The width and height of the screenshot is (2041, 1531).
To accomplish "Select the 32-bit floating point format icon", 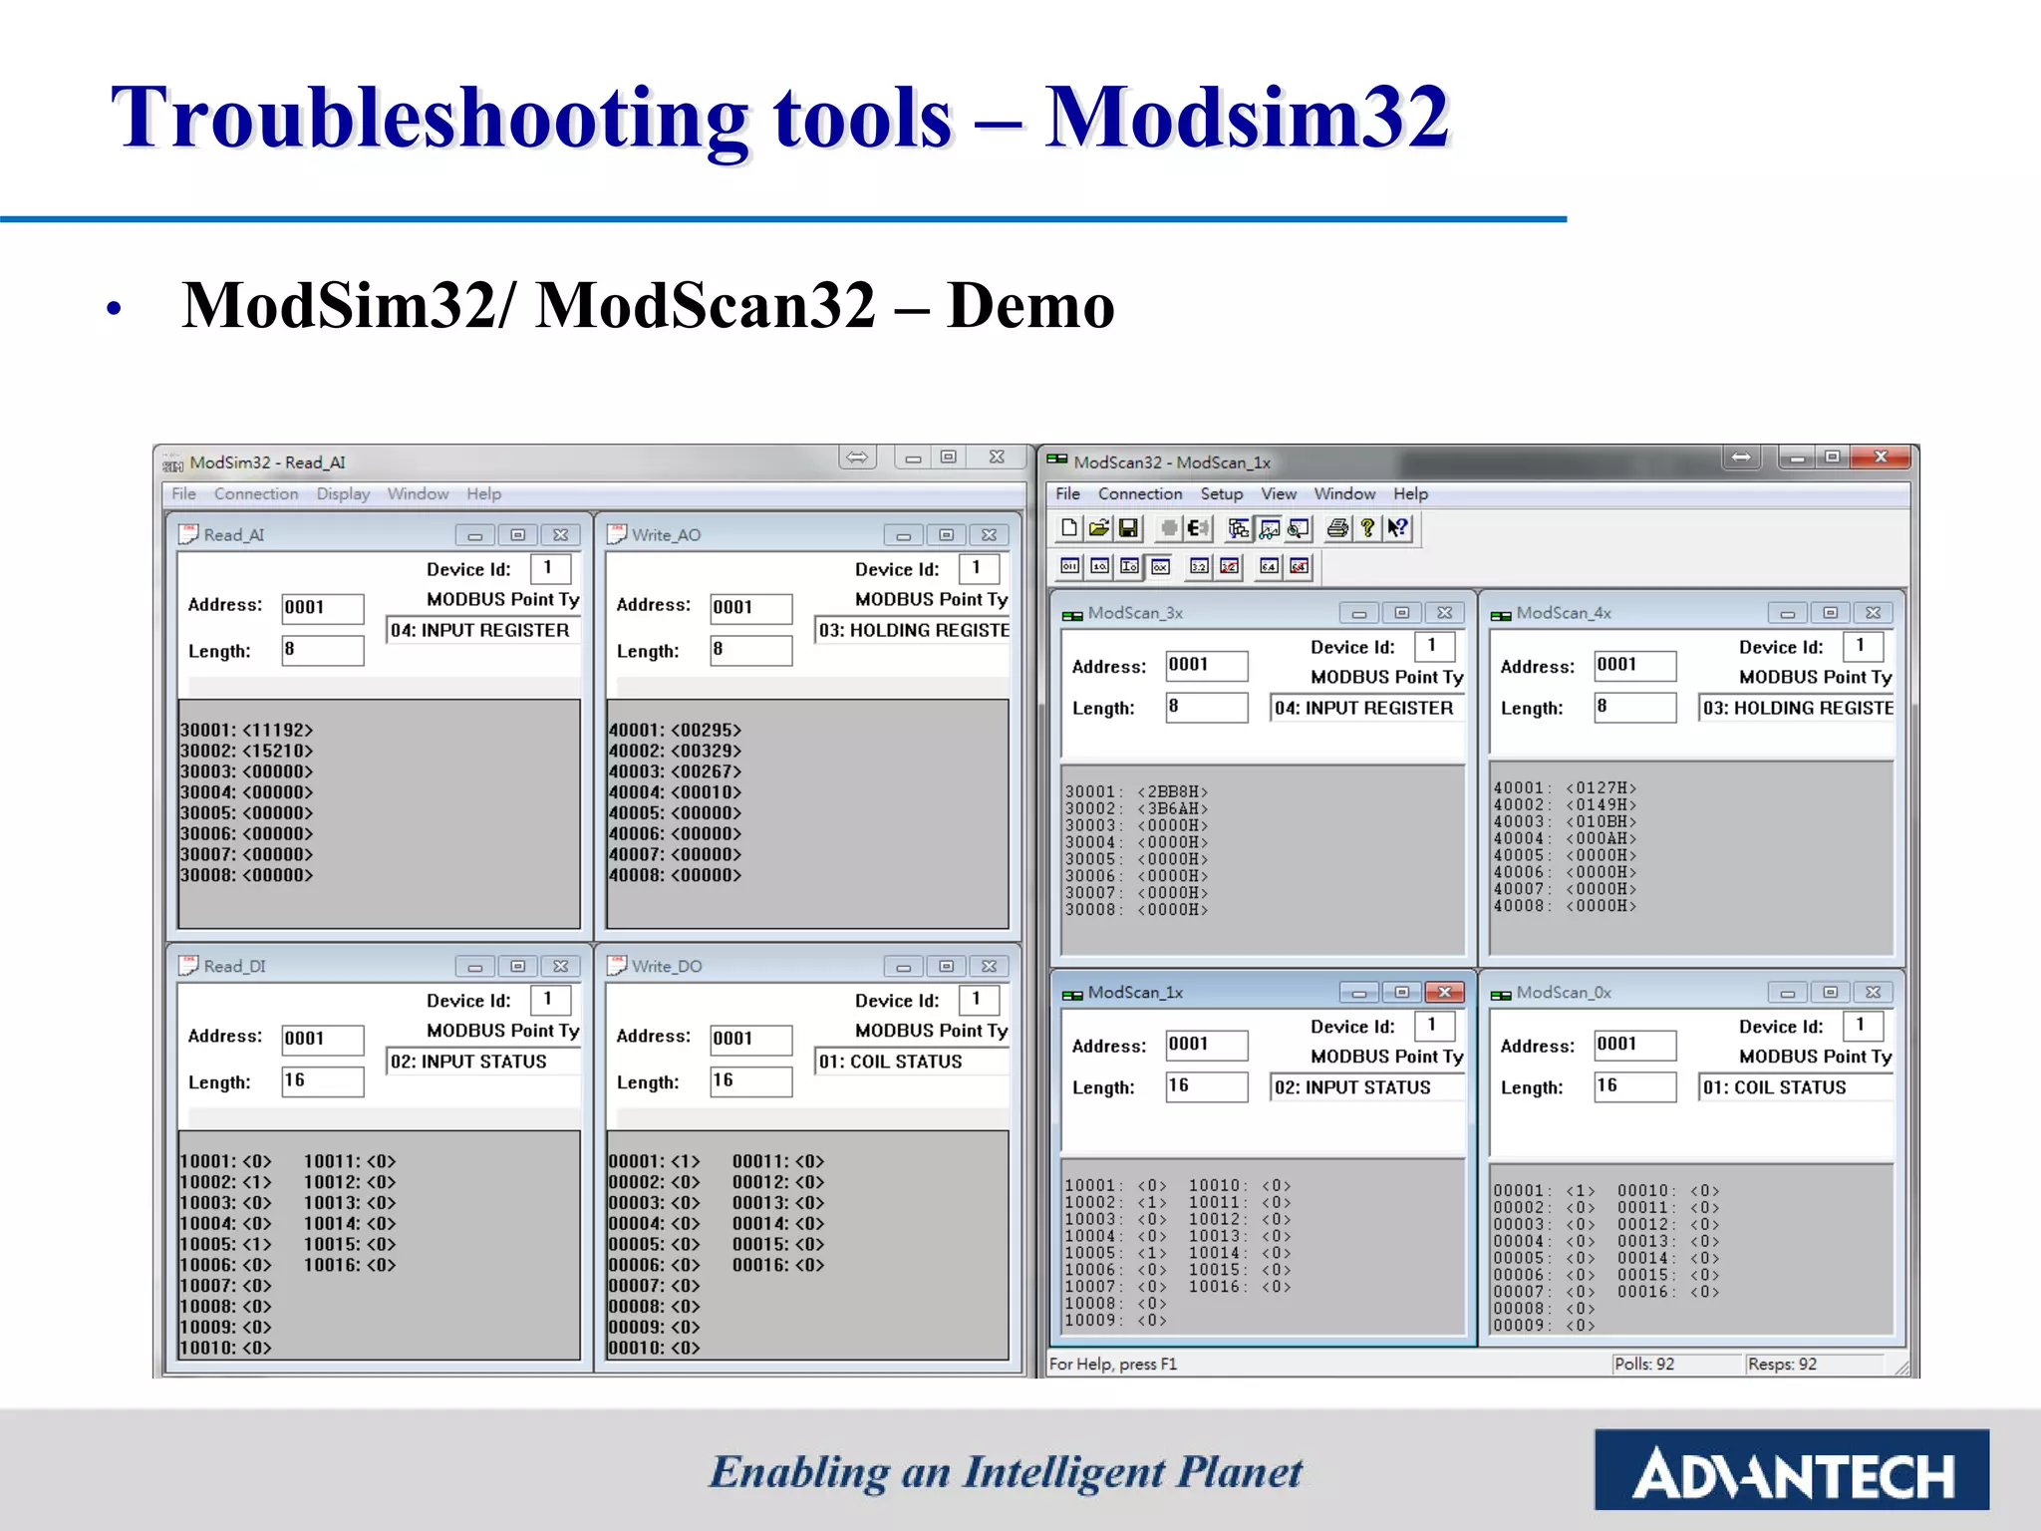I will [x=1199, y=566].
